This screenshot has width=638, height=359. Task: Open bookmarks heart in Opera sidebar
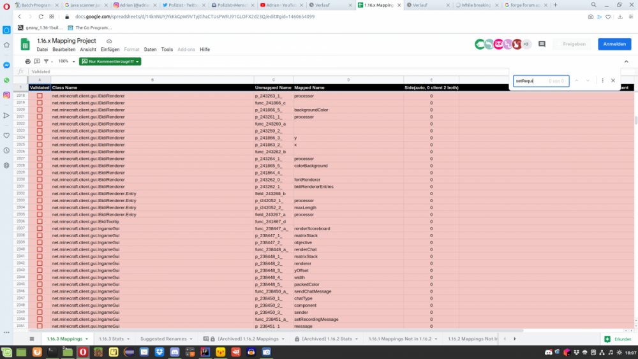click(x=6, y=135)
